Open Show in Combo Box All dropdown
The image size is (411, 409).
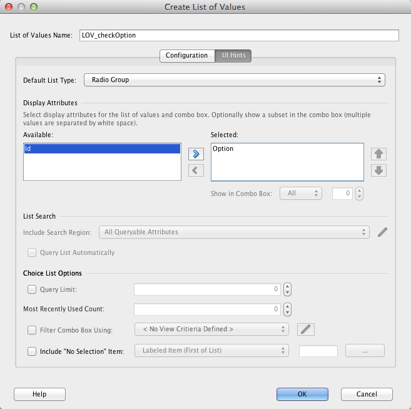[301, 194]
